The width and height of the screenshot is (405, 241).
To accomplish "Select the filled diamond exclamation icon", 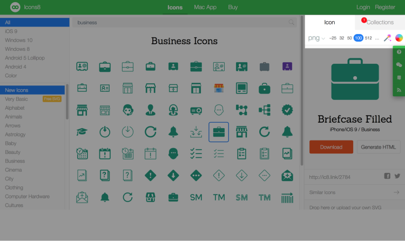I will 150,176.
